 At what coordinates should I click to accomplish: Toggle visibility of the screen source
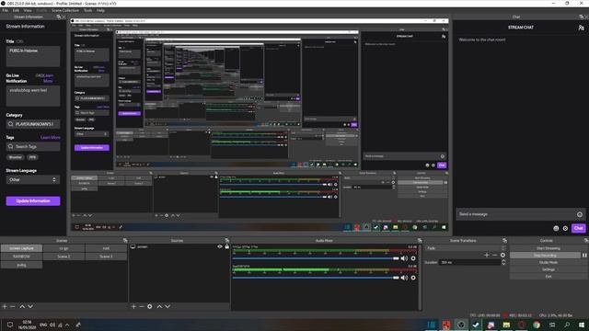click(220, 246)
